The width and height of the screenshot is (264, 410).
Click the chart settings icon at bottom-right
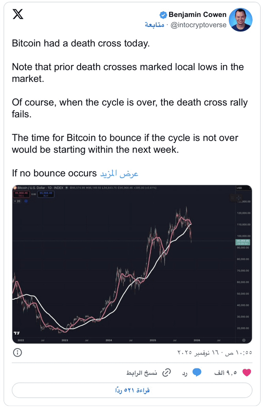pyautogui.click(x=244, y=340)
